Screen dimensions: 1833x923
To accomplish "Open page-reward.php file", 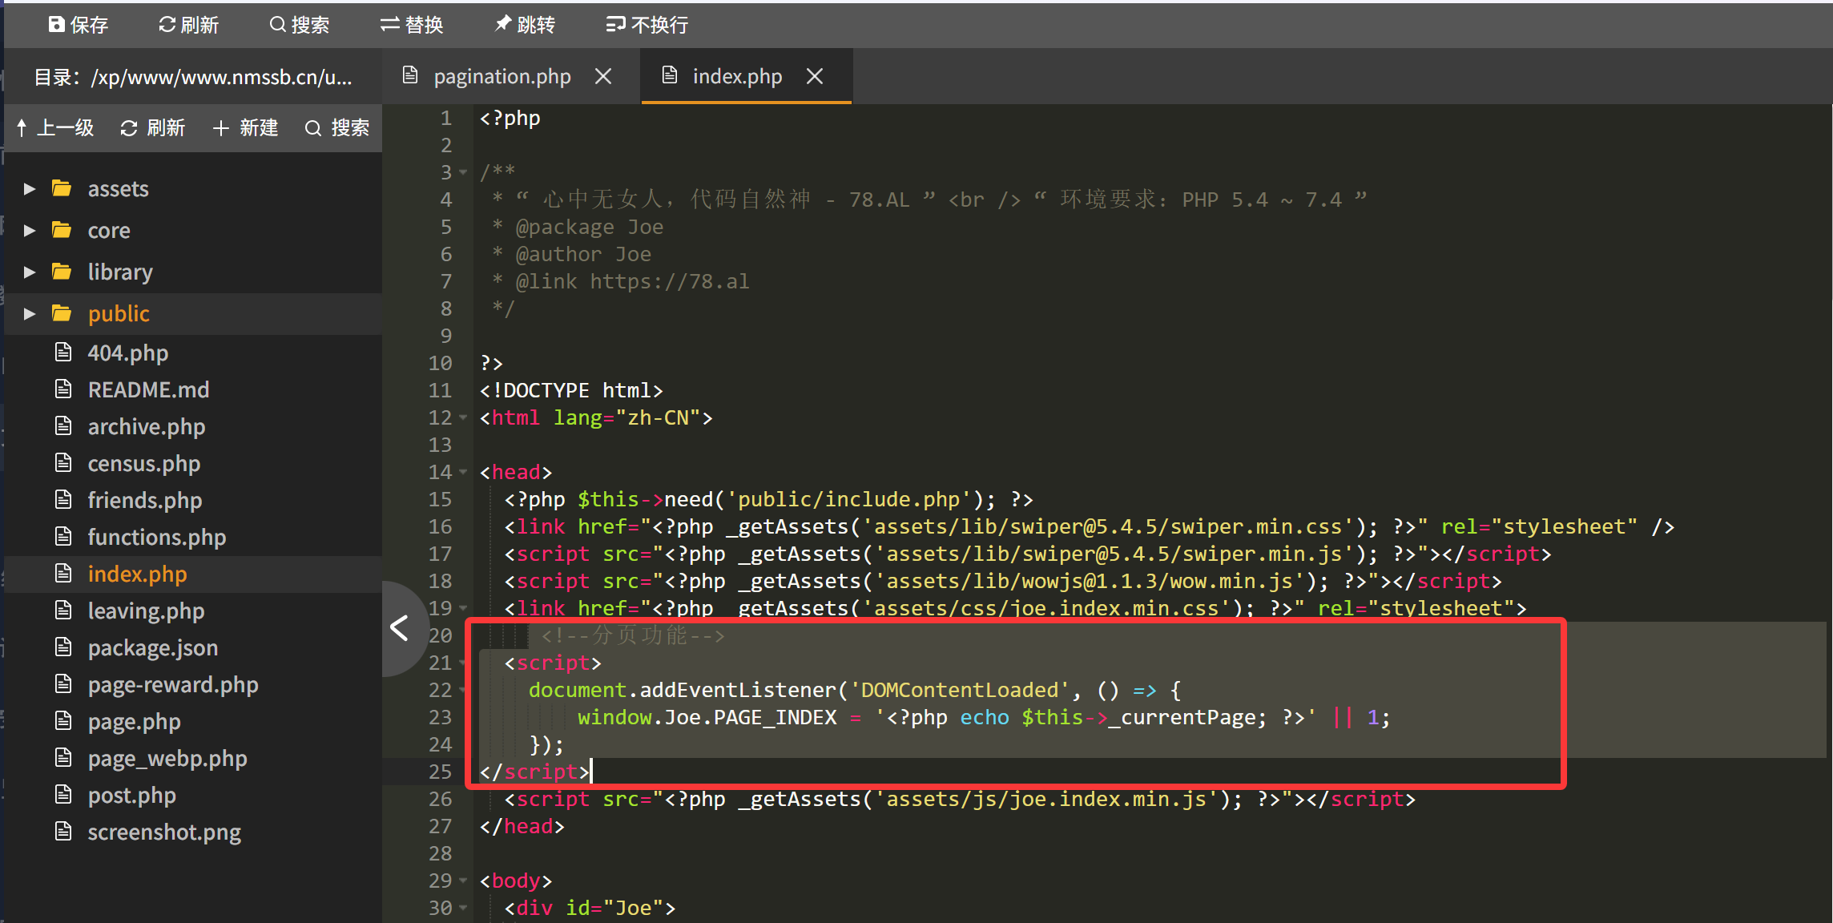I will point(173,684).
